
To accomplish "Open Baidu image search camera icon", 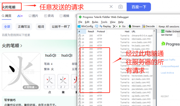I will click(120, 7).
